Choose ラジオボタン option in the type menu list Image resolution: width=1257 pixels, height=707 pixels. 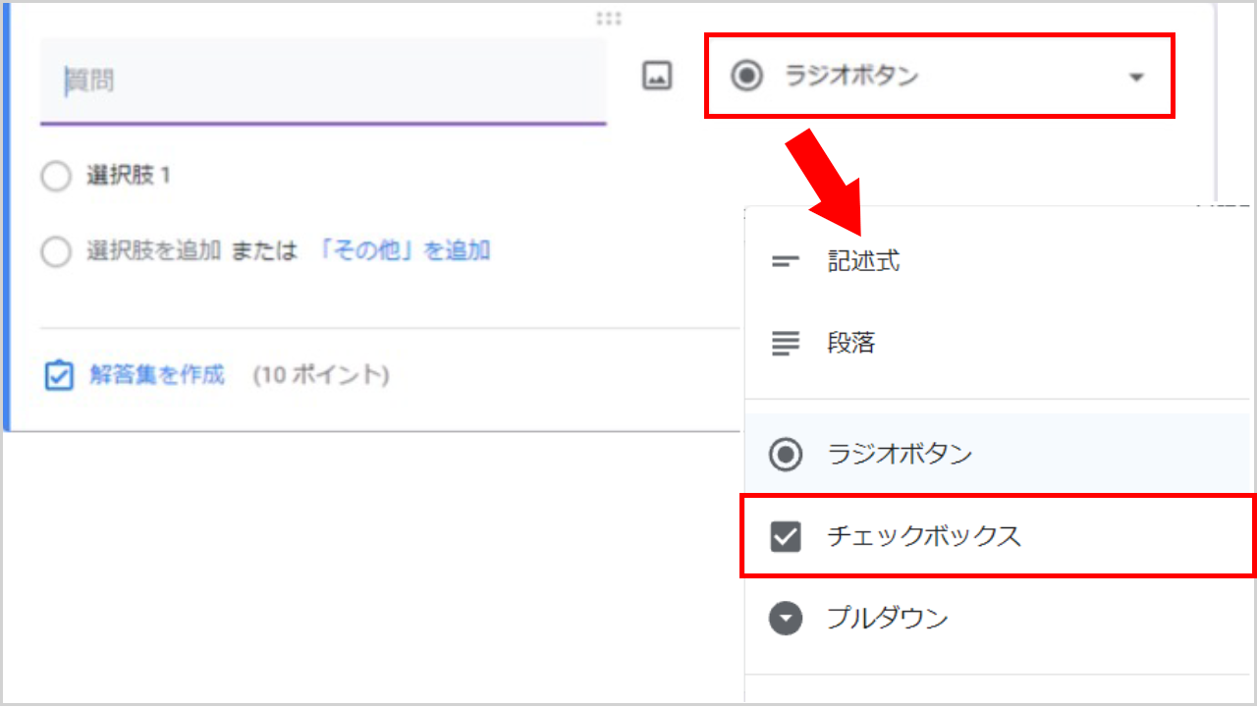(900, 455)
